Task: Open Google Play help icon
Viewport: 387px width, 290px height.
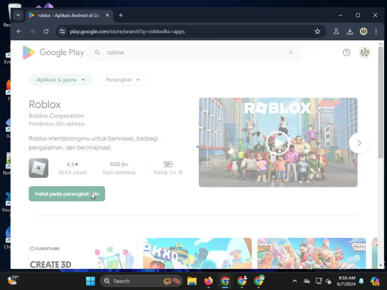Action: (347, 52)
